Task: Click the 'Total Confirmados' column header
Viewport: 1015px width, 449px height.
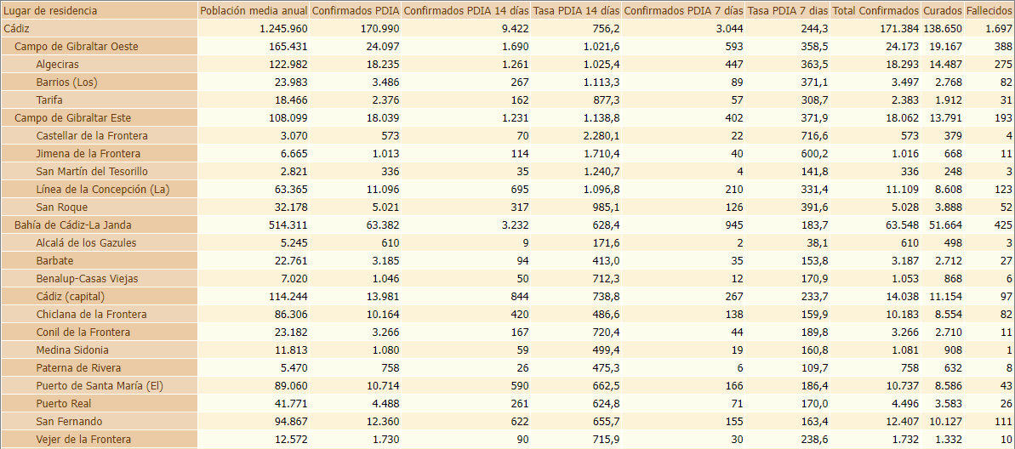Action: (875, 11)
